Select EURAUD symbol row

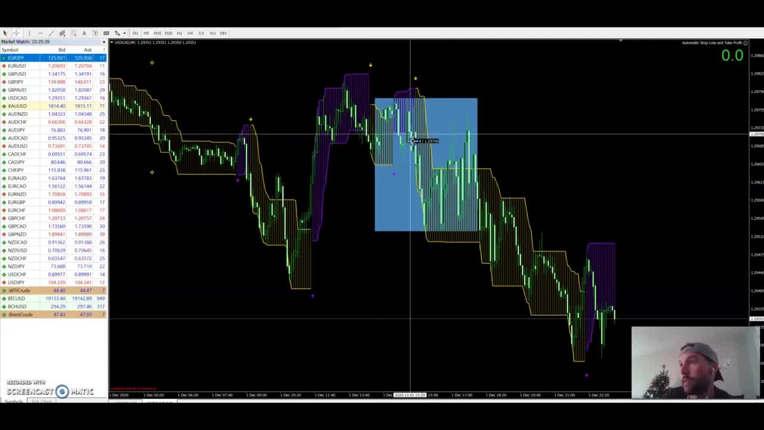click(x=54, y=178)
